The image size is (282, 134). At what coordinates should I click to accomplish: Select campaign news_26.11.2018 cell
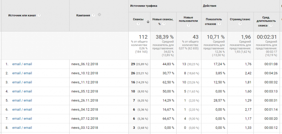(85, 101)
